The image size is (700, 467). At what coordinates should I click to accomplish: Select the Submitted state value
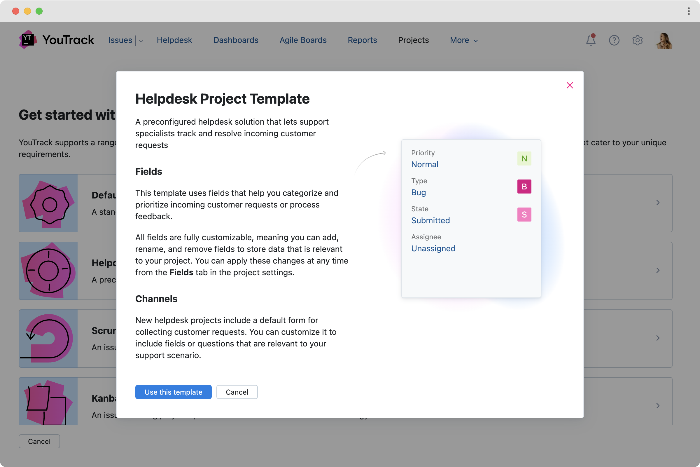click(430, 220)
